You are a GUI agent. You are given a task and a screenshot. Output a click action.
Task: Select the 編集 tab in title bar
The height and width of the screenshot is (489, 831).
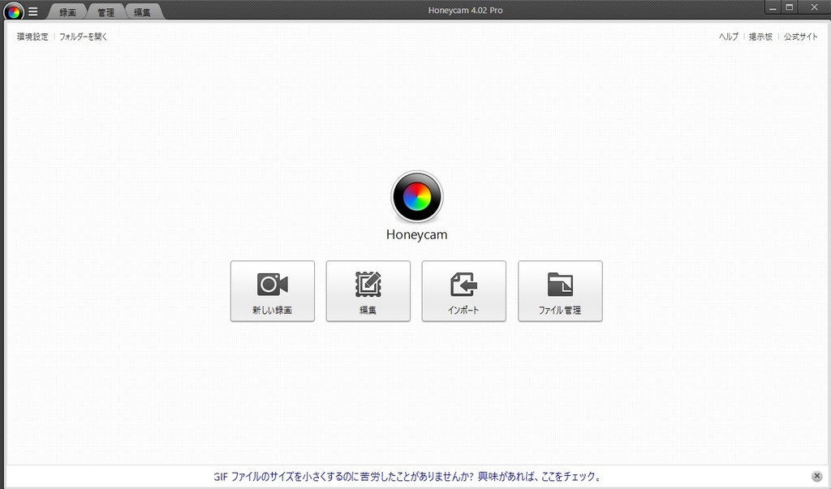tap(142, 12)
